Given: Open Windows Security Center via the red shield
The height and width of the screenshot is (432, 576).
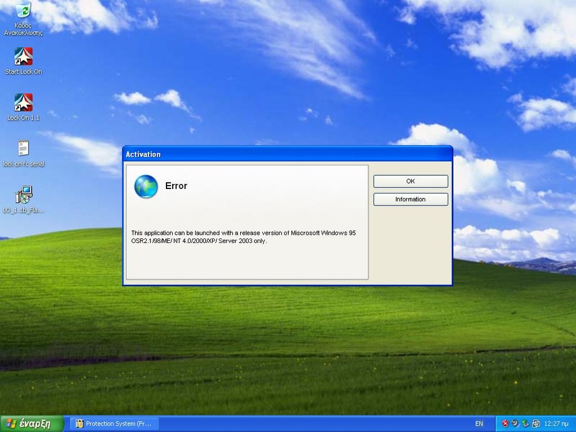Looking at the screenshot, I should point(505,423).
